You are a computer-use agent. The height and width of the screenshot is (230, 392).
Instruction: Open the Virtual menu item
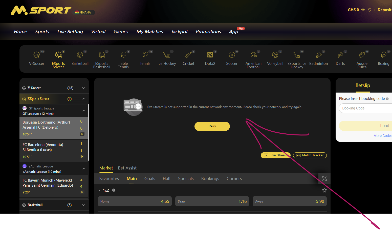[98, 32]
